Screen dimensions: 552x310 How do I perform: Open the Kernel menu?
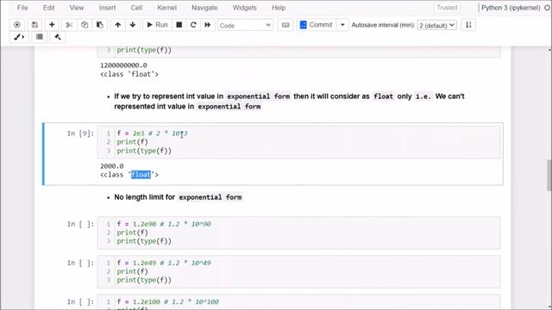(166, 8)
